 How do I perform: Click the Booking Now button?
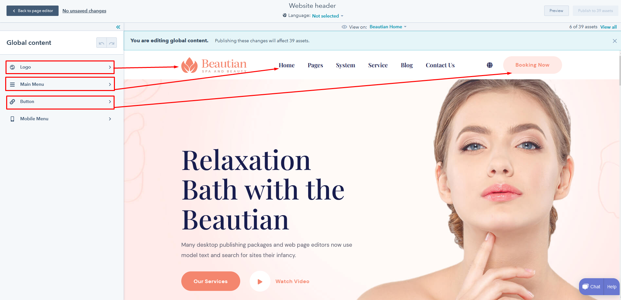tap(532, 65)
